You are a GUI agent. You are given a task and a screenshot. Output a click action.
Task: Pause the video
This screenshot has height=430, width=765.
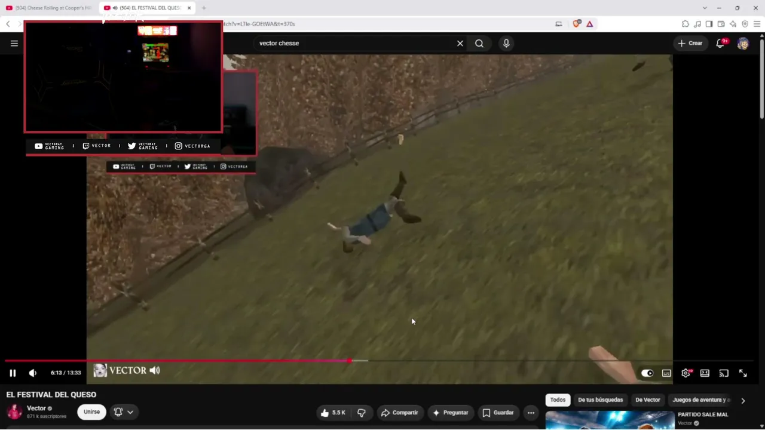13,373
